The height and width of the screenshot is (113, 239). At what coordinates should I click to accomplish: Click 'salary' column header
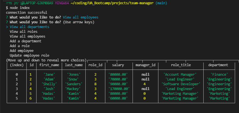(x=118, y=65)
